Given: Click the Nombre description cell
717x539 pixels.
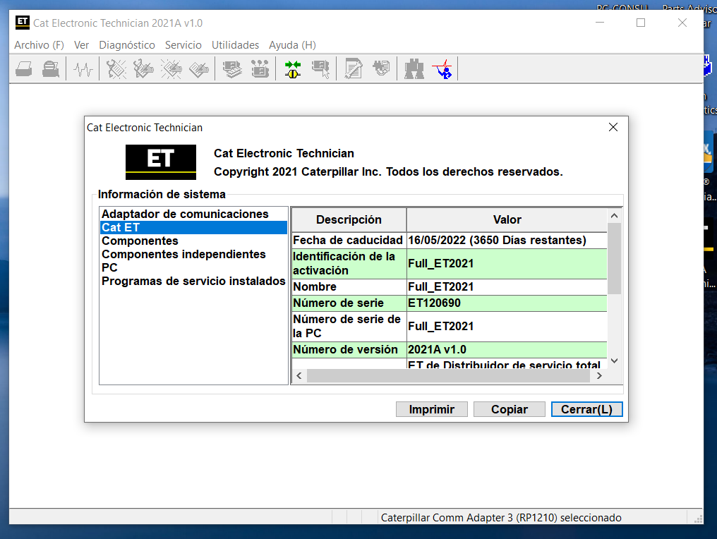Looking at the screenshot, I should pyautogui.click(x=349, y=286).
